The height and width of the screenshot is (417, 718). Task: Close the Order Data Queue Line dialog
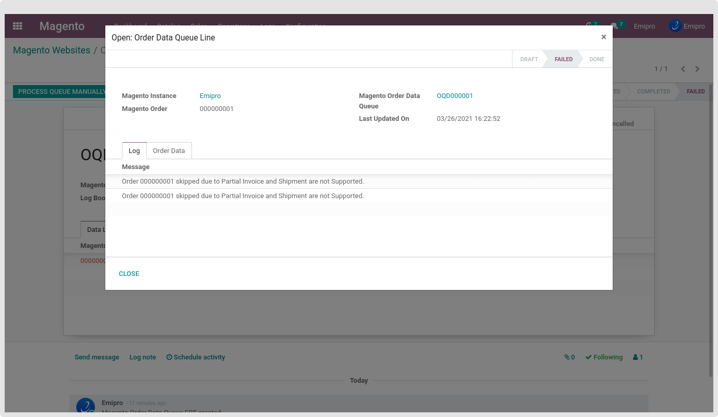tap(603, 37)
